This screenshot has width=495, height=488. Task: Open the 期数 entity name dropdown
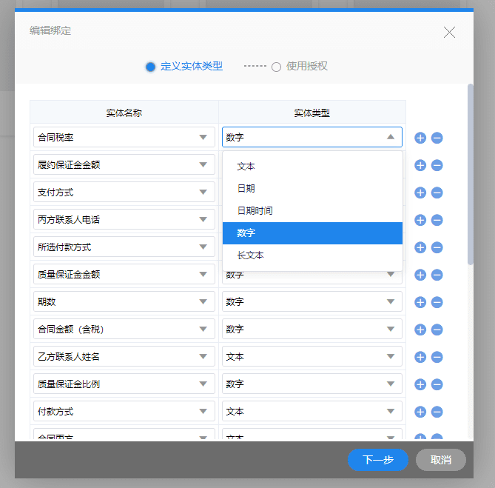[x=124, y=301]
